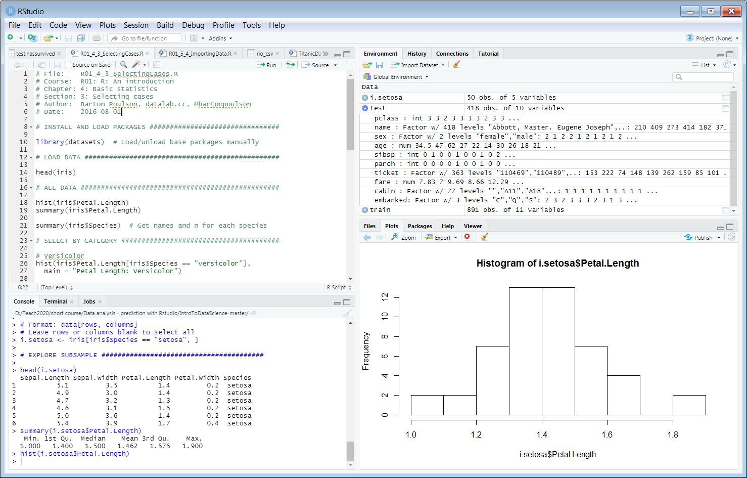Clear the workspace with broom icon in Environment
Image resolution: width=747 pixels, height=478 pixels.
pyautogui.click(x=456, y=65)
